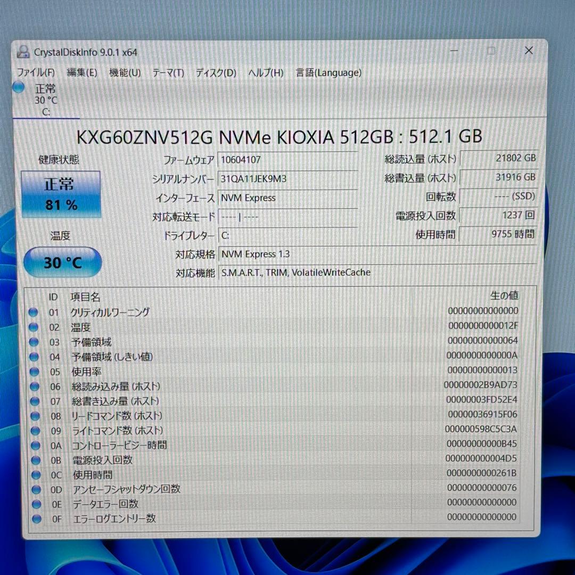Open the 機能(U) menu
The height and width of the screenshot is (575, 575).
125,72
